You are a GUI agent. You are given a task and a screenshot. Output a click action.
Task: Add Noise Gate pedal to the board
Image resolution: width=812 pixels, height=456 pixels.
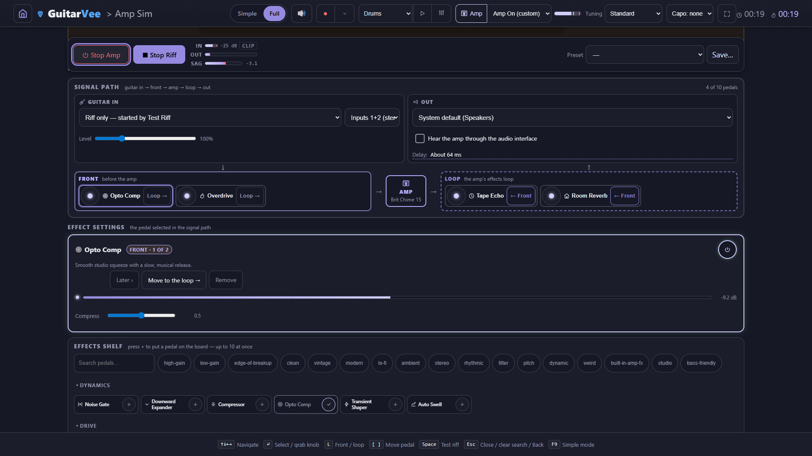tap(129, 404)
